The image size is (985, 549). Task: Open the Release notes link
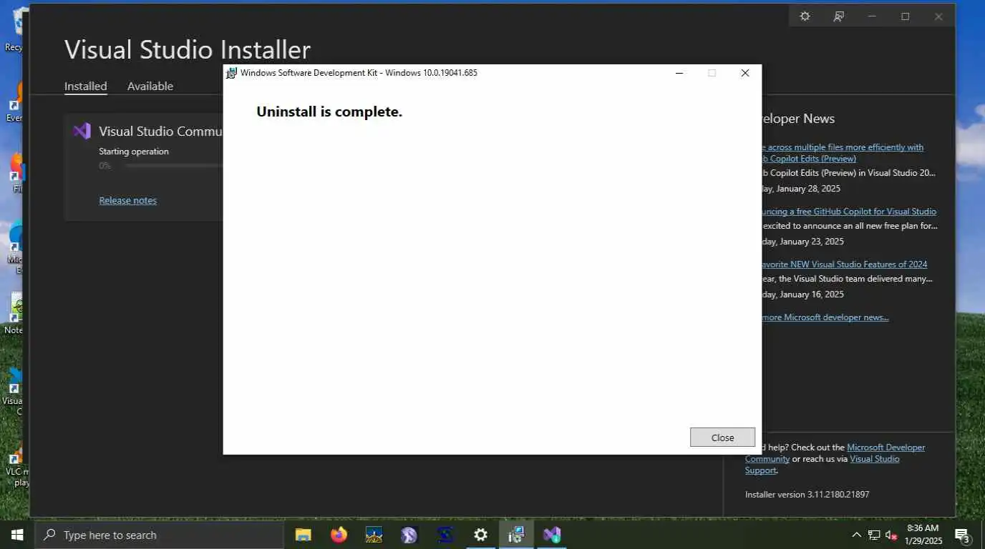(x=127, y=200)
